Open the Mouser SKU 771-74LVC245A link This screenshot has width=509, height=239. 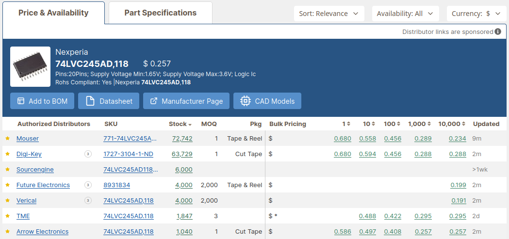pos(130,139)
